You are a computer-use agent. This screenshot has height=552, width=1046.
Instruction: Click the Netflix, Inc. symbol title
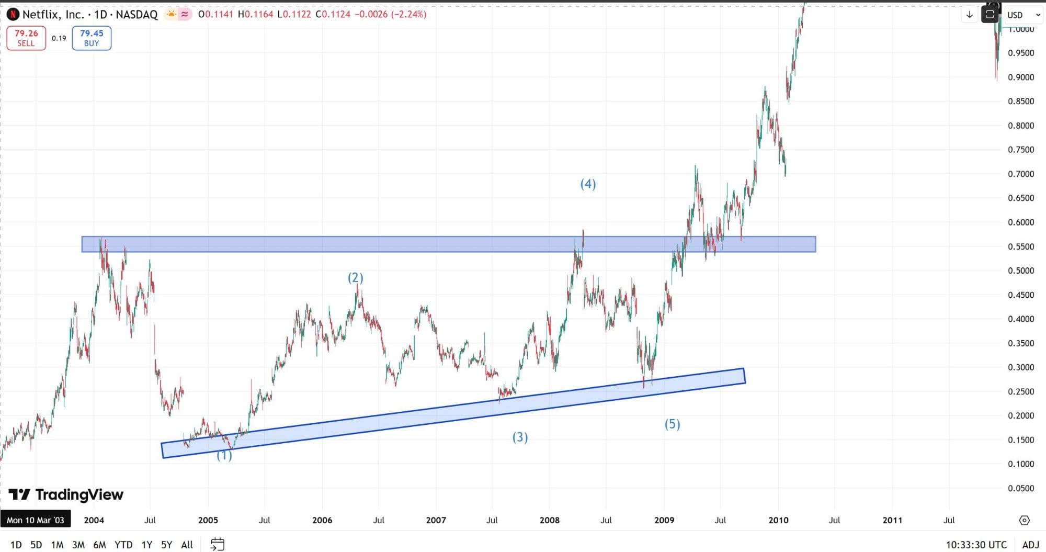(x=53, y=14)
